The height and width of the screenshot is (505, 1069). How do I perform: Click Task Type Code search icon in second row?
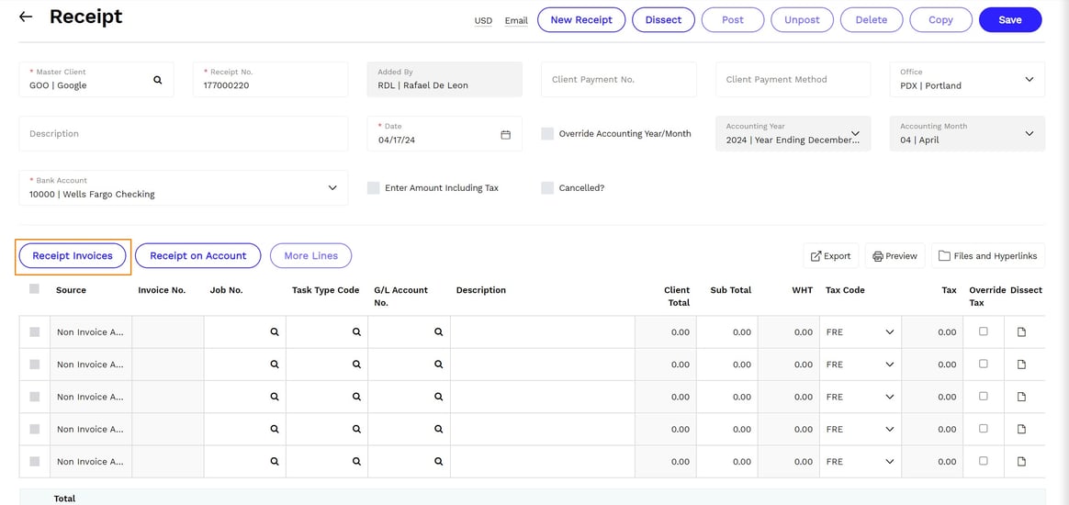click(x=356, y=365)
